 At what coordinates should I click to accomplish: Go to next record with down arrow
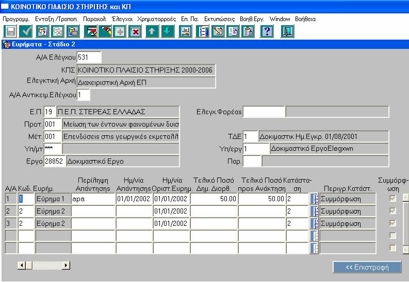[168, 31]
